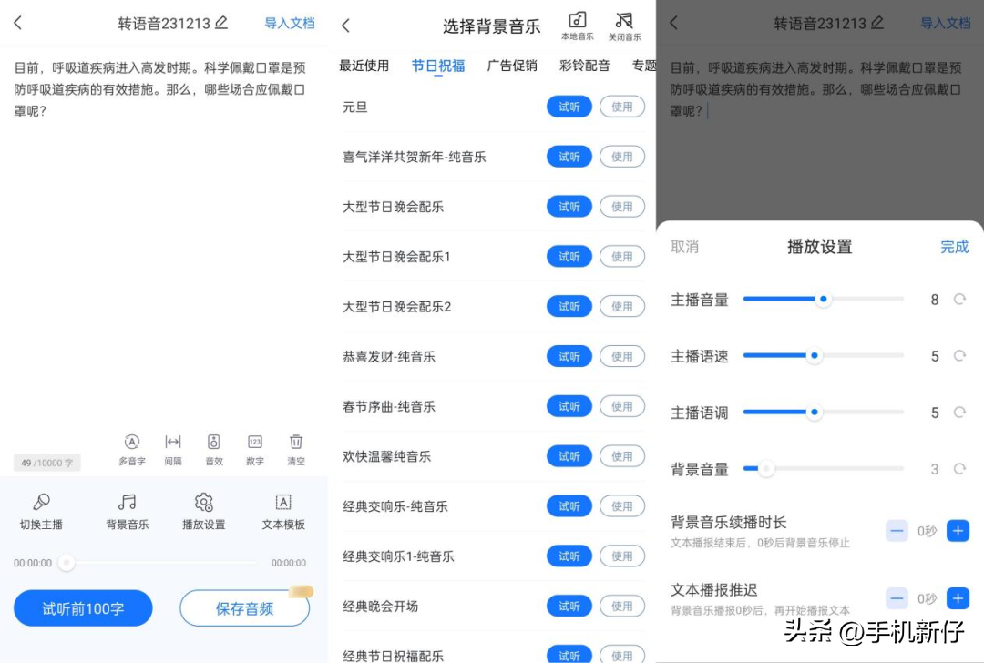This screenshot has height=663, width=984.
Task: Apply 大型节日晚会配乐 using 使用 button
Action: click(621, 207)
